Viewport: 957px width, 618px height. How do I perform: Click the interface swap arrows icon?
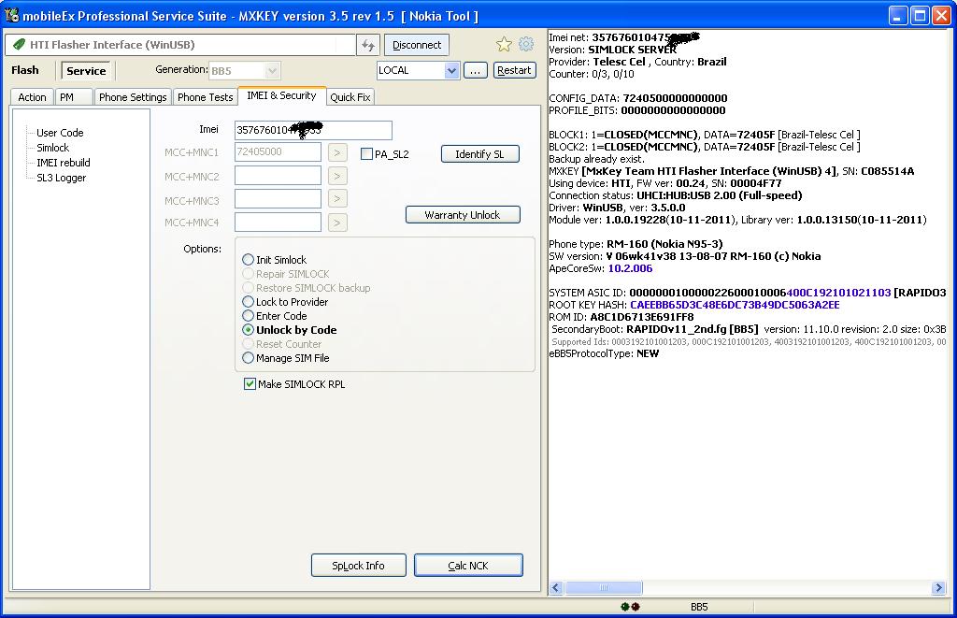(368, 45)
